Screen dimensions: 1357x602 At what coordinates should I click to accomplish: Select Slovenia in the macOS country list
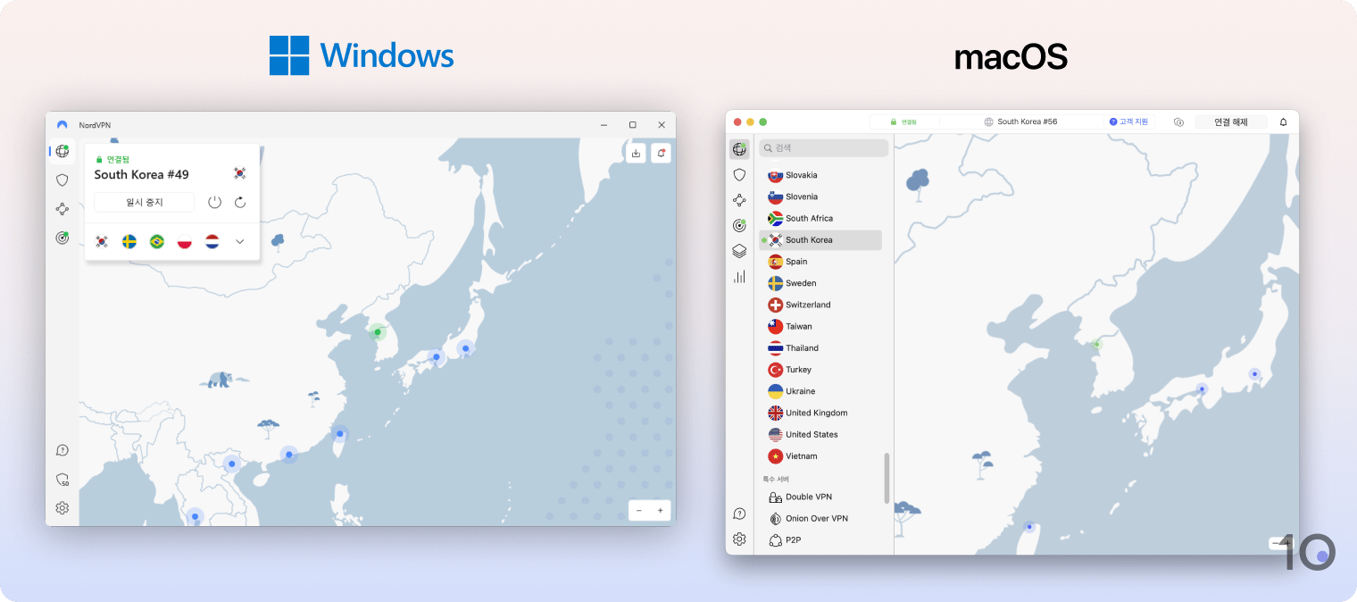(x=820, y=196)
